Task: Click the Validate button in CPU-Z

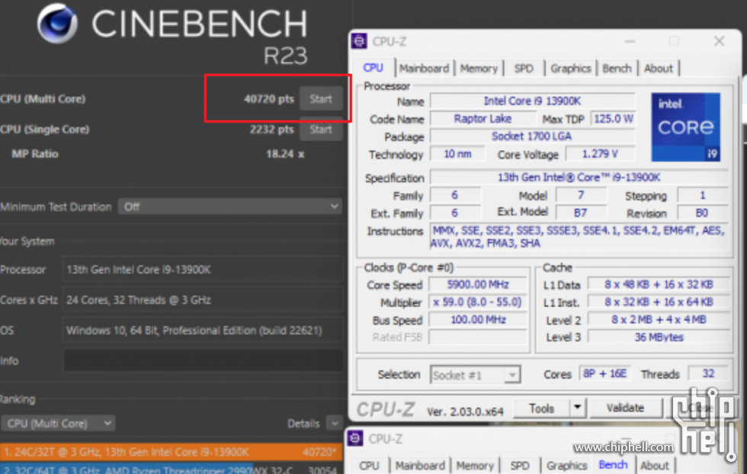Action: 625,408
